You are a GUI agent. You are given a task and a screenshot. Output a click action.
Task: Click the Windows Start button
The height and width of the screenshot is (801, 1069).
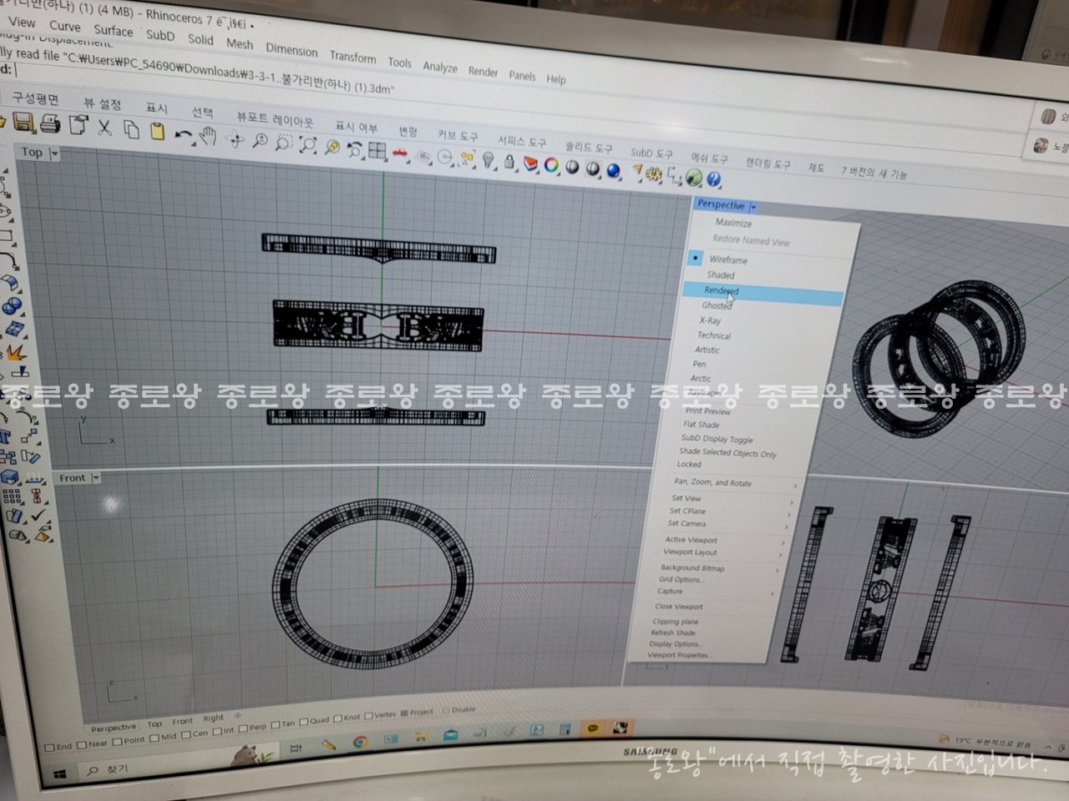58,775
